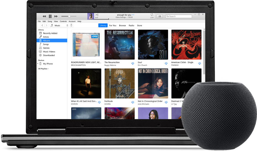Click the GIVĒON artist name
Image resolution: width=257 pixels, height=151 pixels.
[x=75, y=104]
